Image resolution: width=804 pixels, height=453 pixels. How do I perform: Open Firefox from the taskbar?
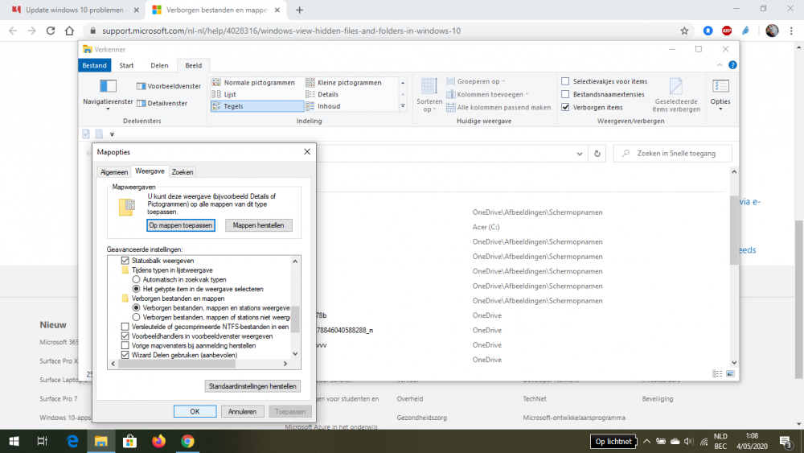[x=158, y=441]
